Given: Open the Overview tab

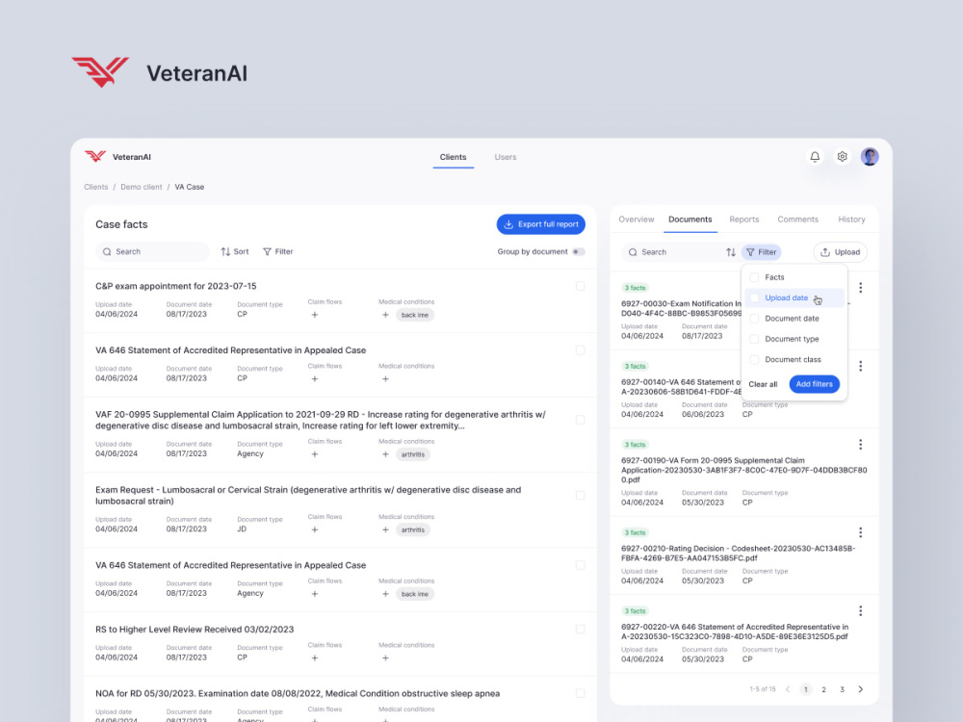Looking at the screenshot, I should (x=637, y=219).
